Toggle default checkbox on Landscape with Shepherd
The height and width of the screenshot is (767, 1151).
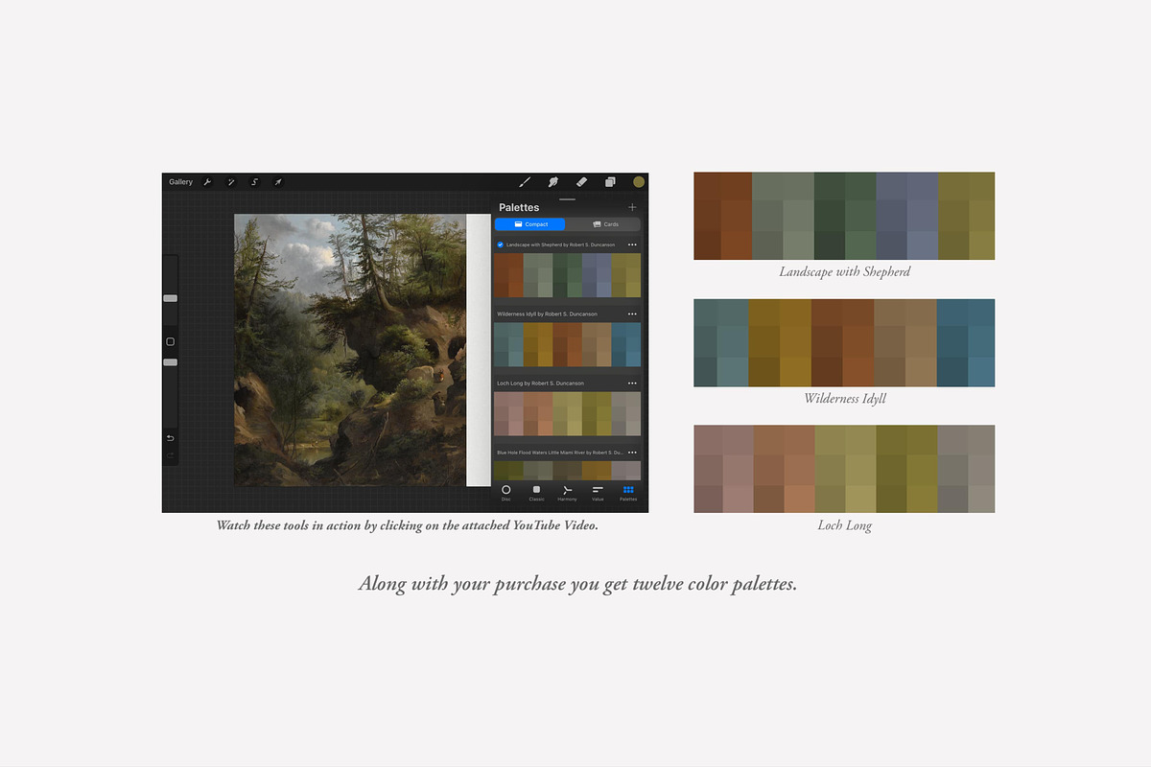click(501, 244)
